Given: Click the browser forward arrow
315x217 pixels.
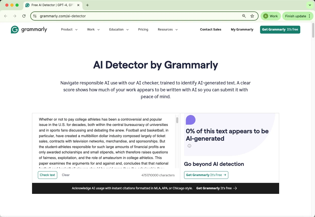Looking at the screenshot, I should pyautogui.click(x=15, y=16).
